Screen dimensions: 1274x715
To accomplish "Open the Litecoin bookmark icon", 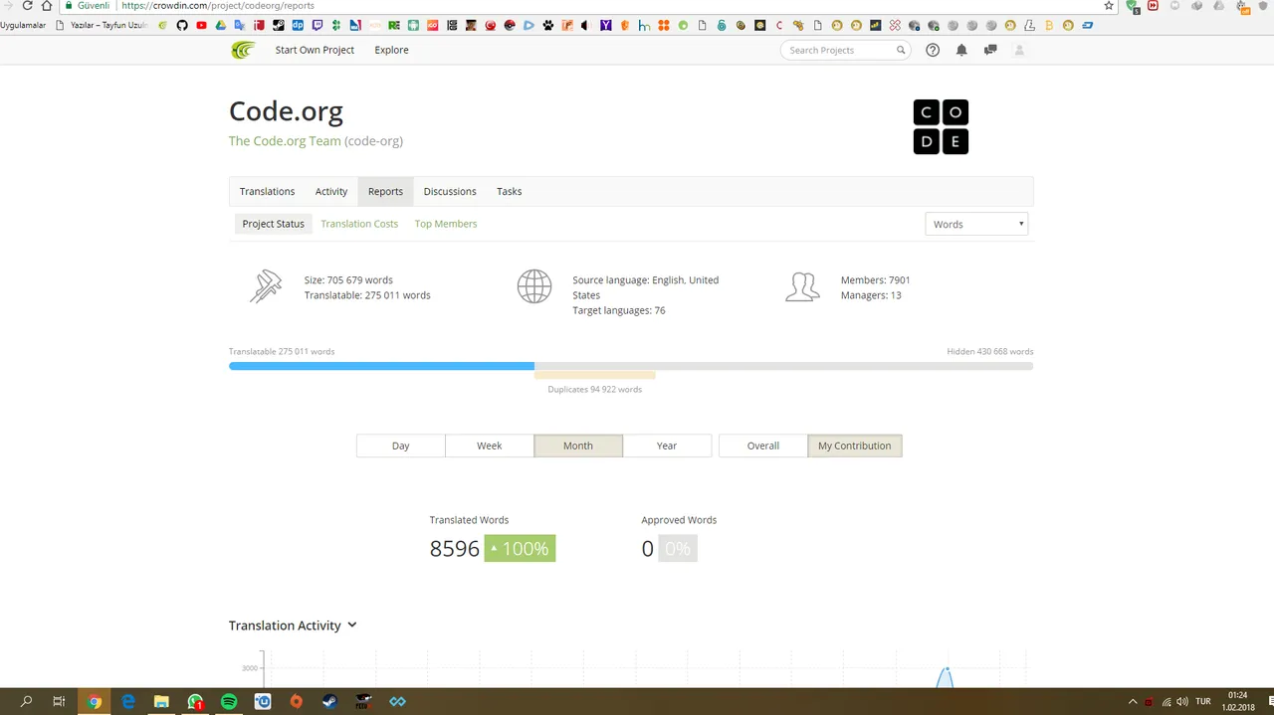I will [1030, 25].
